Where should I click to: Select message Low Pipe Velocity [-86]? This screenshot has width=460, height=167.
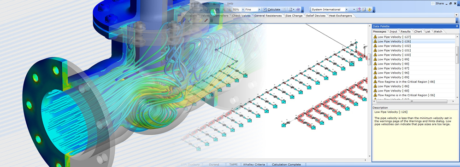(414, 86)
